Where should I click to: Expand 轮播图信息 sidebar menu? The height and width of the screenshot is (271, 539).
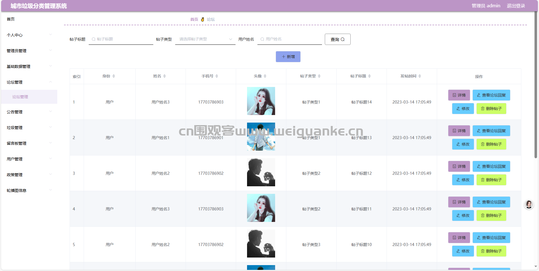tap(29, 190)
